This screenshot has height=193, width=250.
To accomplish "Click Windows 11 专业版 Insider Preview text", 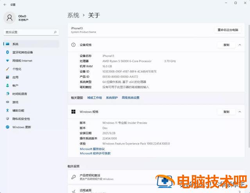I will pyautogui.click(x=125, y=123).
